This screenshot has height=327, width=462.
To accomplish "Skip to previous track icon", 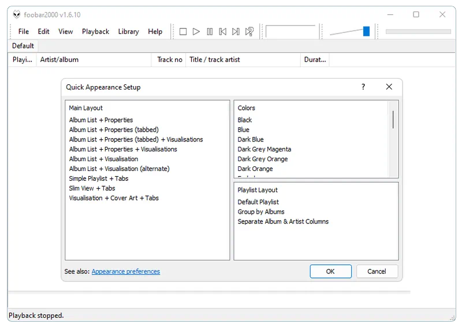I will pyautogui.click(x=223, y=32).
